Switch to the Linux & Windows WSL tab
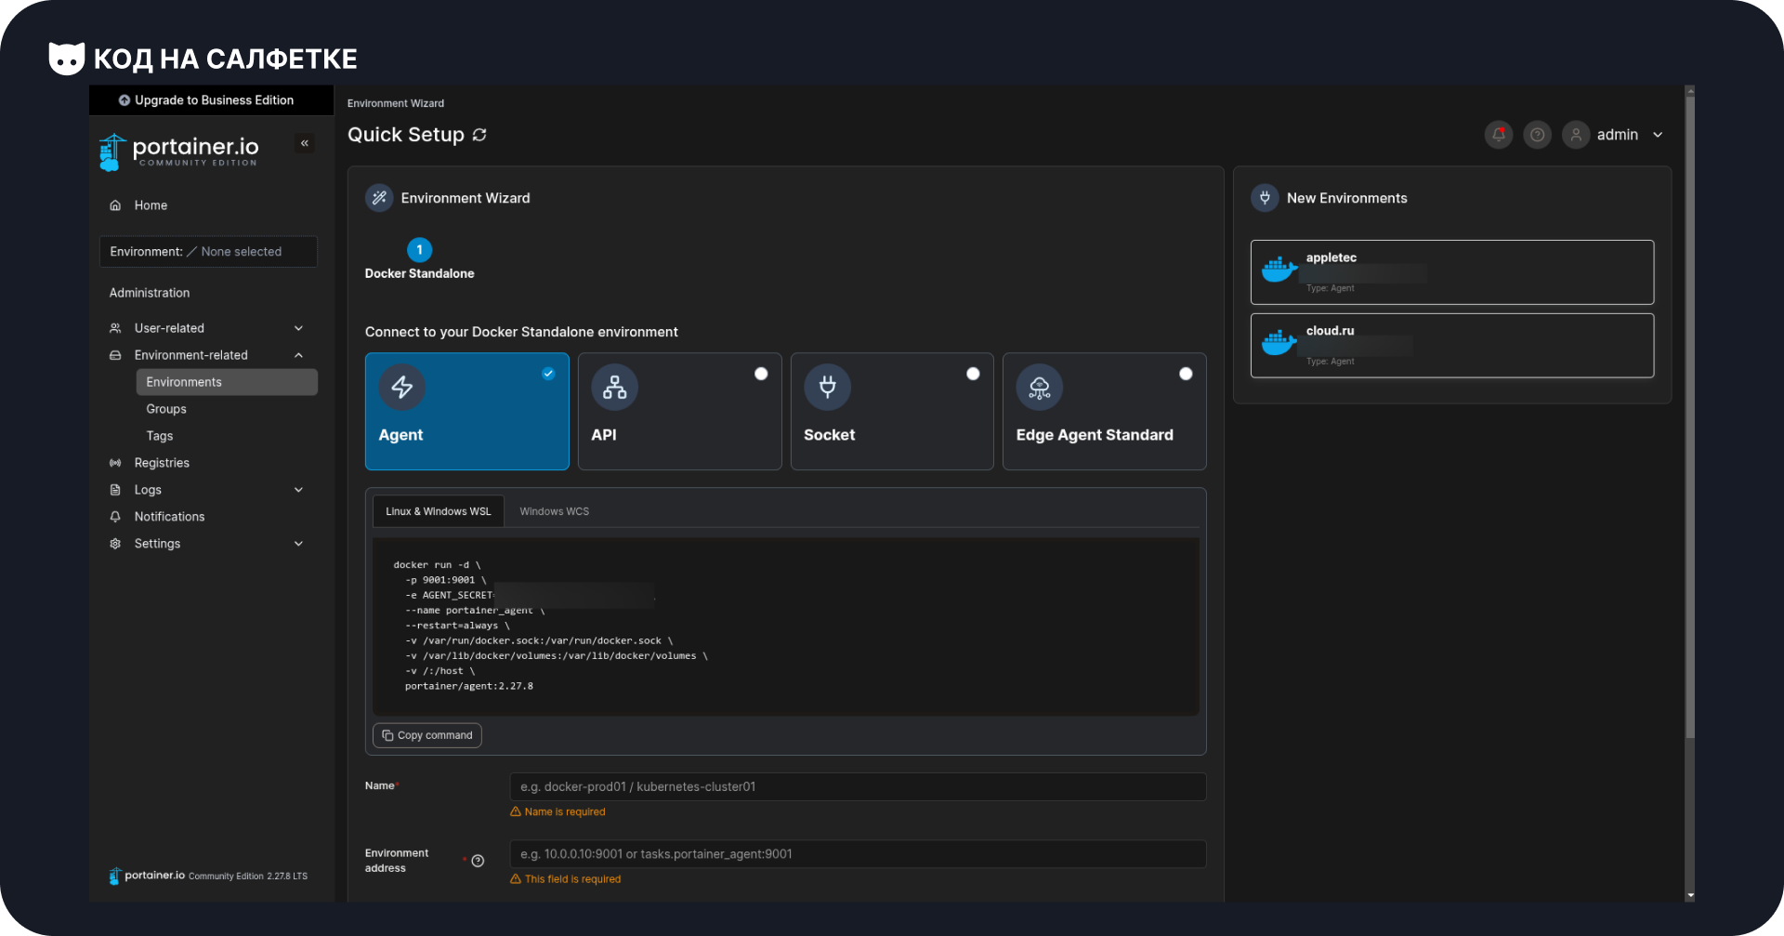The image size is (1784, 936). click(x=439, y=511)
